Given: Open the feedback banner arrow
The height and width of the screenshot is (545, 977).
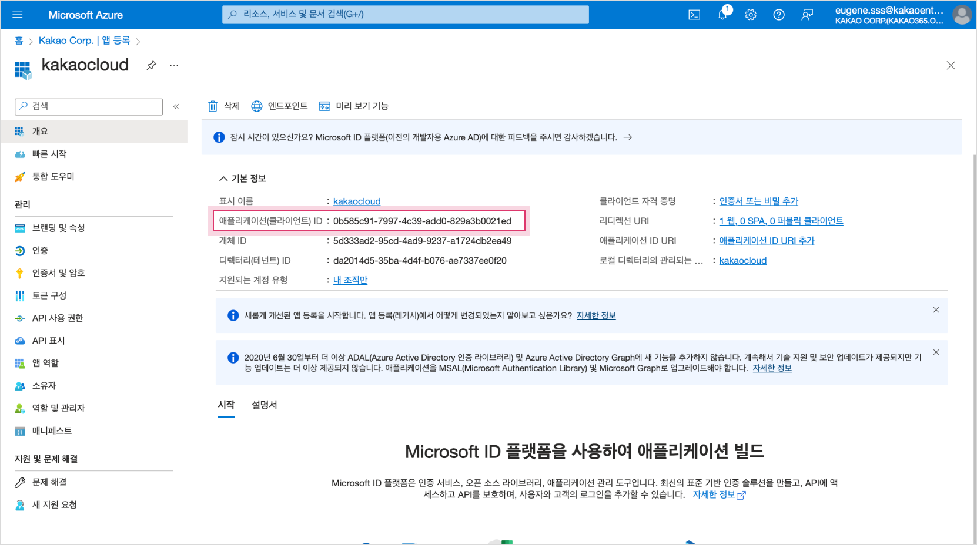Looking at the screenshot, I should click(x=628, y=137).
